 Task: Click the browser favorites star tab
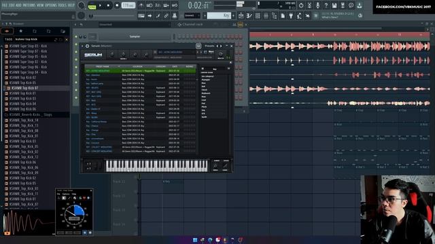click(x=20, y=31)
